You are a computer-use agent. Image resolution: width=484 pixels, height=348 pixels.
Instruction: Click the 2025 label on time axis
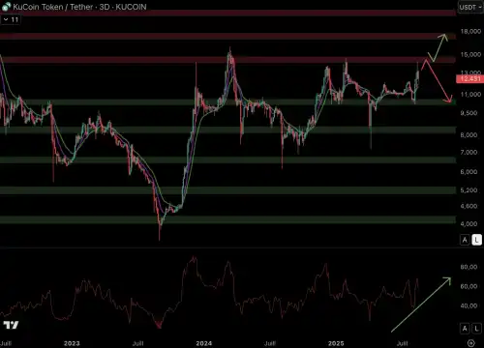[336, 343]
